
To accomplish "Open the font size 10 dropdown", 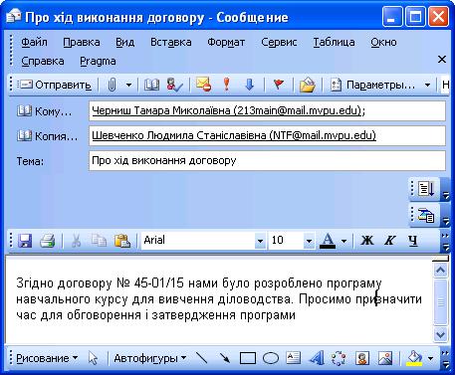I will pos(309,241).
